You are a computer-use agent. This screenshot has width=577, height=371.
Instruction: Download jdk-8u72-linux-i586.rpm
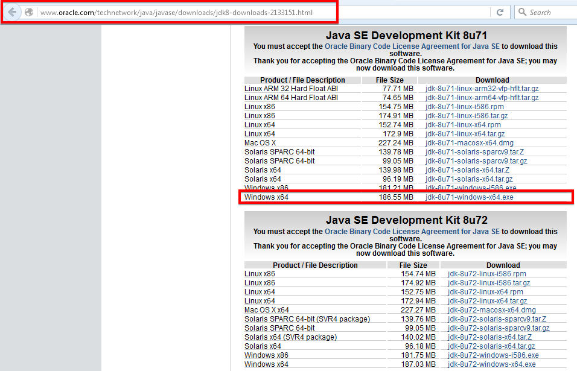(487, 274)
